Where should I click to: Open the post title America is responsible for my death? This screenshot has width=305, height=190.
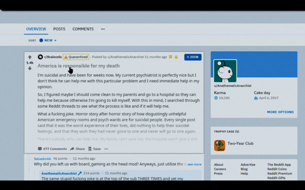79,66
